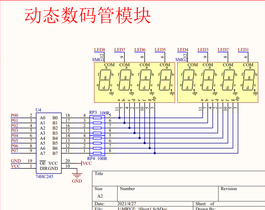
Task: Click the LED8 net label
Action: click(99, 50)
